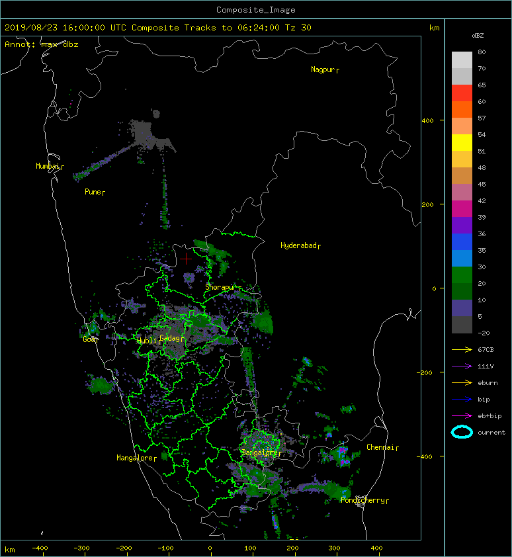Select the slate 10-5 dBZ swatch

462,308
